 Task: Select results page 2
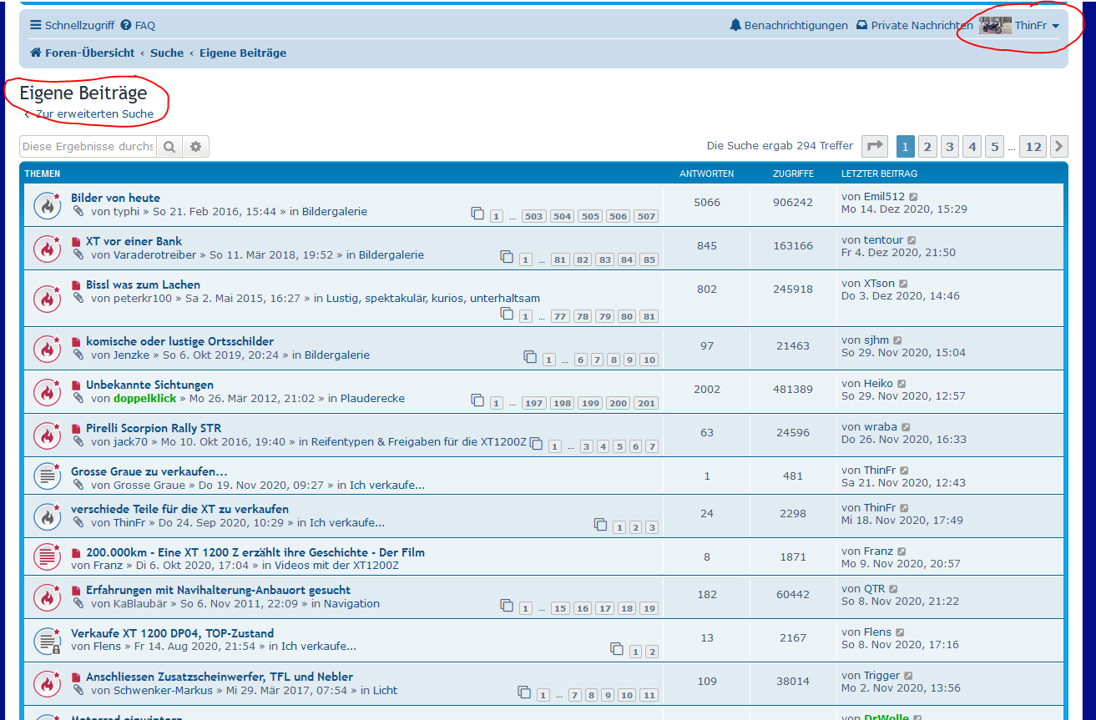[927, 147]
